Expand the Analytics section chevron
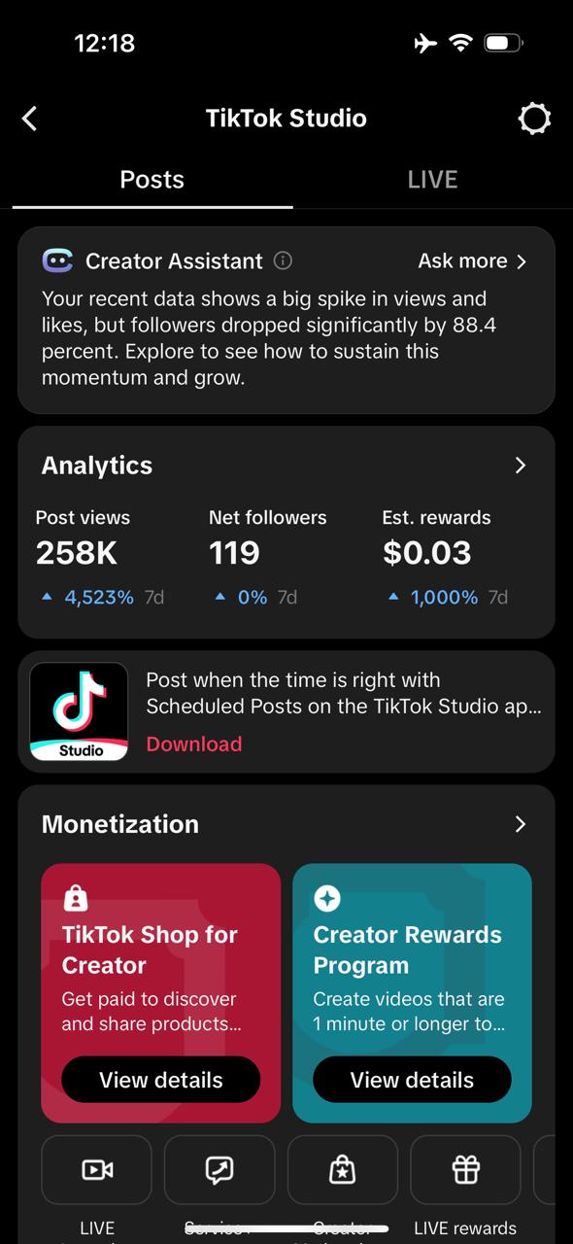Image resolution: width=573 pixels, height=1244 pixels. click(521, 466)
